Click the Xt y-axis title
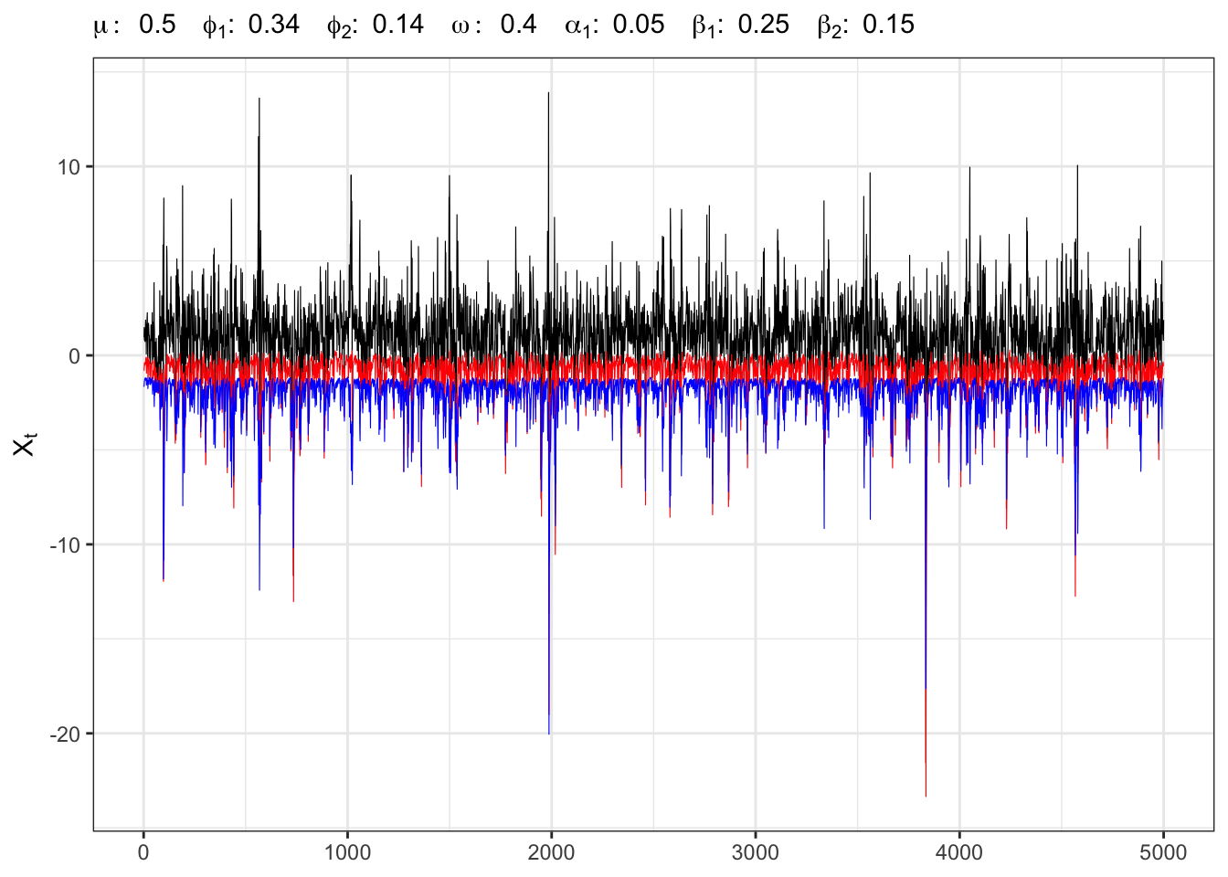This screenshot has height=877, width=1228. click(x=25, y=445)
